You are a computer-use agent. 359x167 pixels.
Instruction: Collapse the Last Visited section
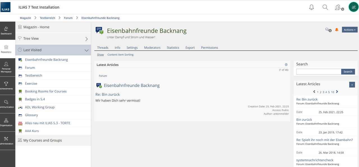coord(86,50)
